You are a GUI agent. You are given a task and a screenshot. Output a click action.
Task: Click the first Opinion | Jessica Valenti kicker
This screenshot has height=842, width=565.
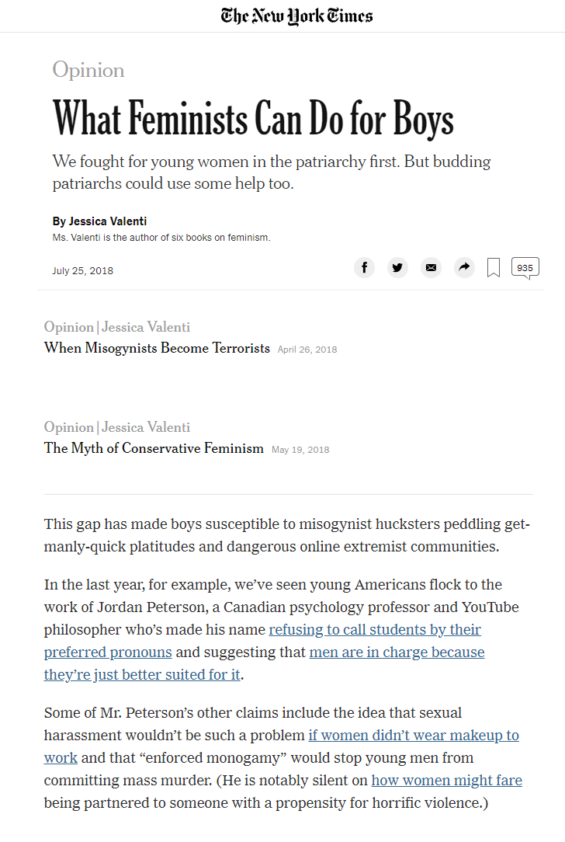click(x=117, y=327)
